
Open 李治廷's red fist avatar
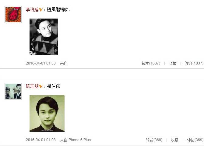[x=13, y=15]
